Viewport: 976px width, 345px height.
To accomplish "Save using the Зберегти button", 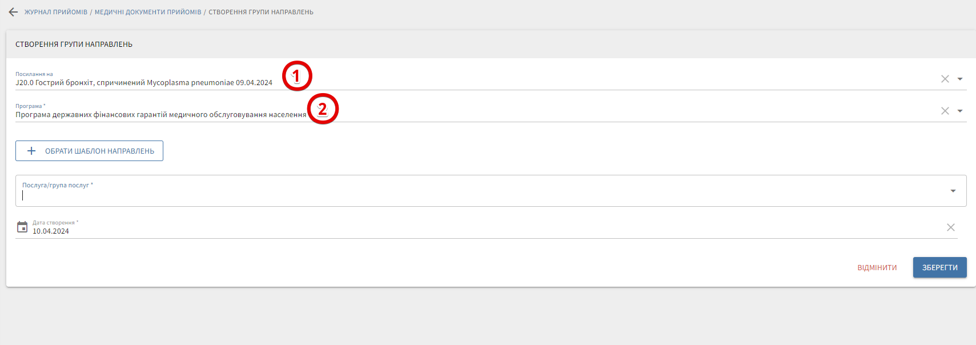I will click(x=939, y=267).
